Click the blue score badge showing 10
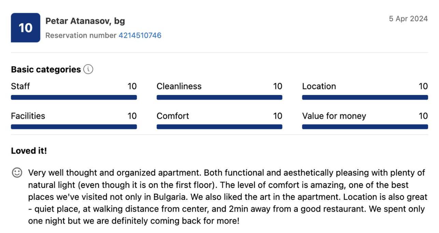 tap(25, 28)
